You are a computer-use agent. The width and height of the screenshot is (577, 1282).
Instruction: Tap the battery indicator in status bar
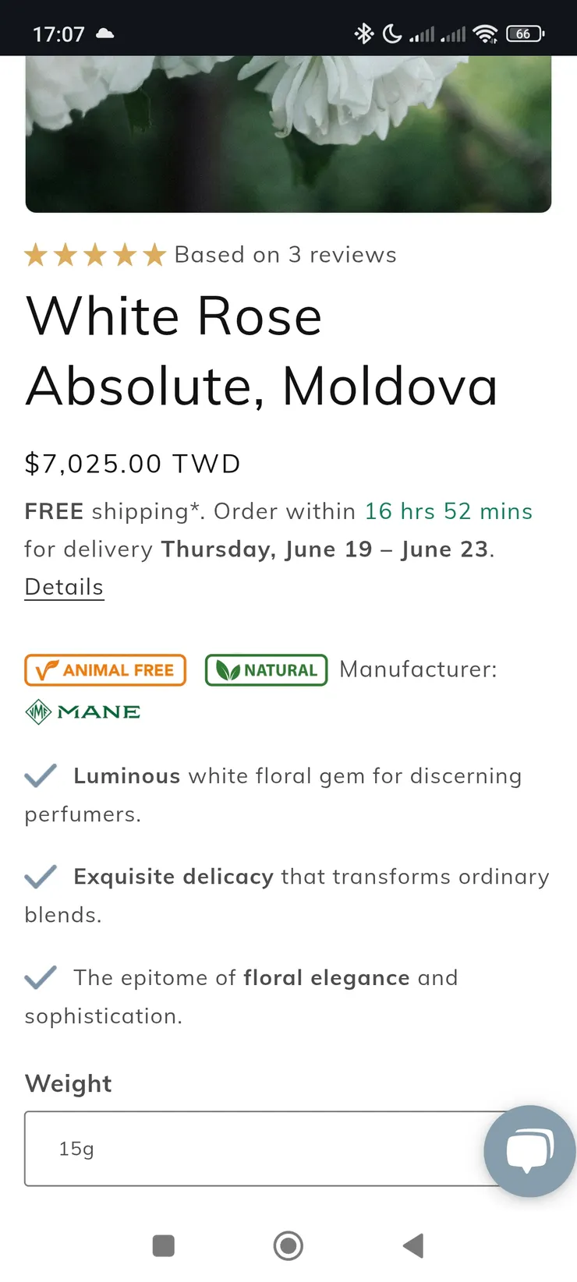[525, 34]
